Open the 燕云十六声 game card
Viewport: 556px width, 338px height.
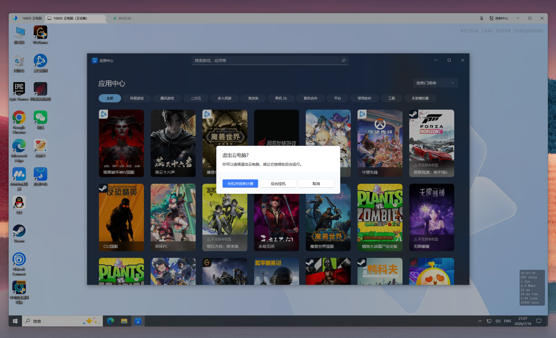tap(173, 143)
